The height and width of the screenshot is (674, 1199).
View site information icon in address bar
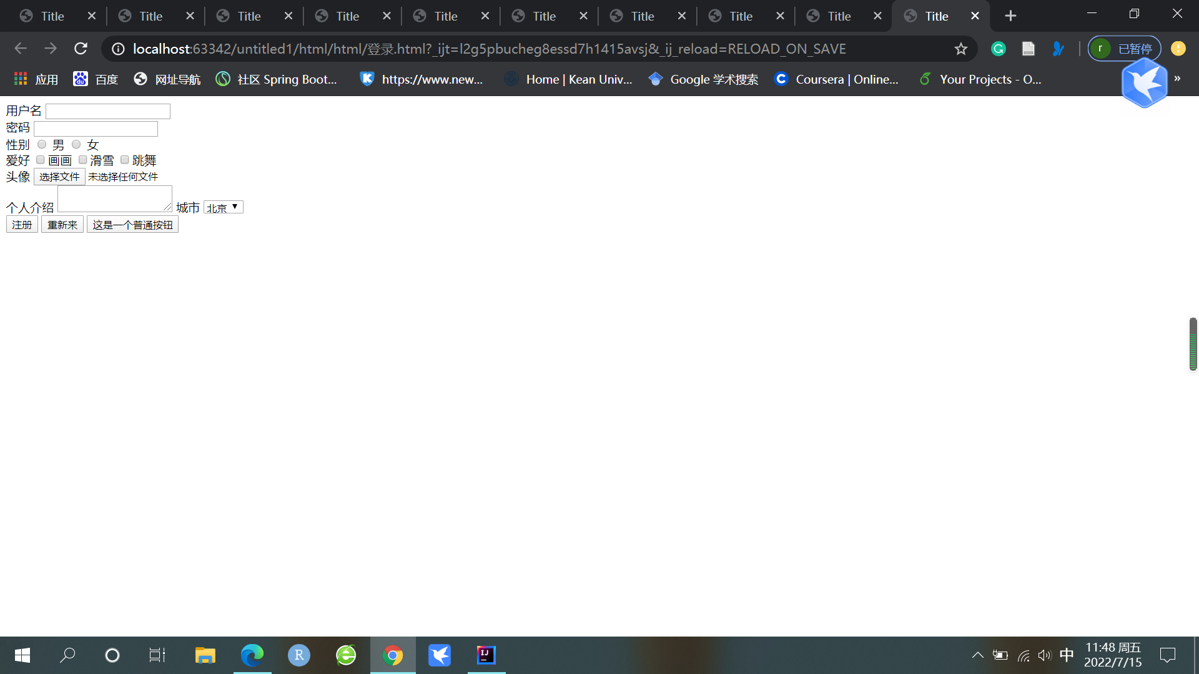118,49
